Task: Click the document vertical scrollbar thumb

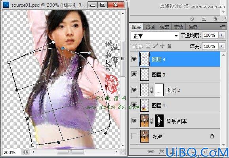Action: pyautogui.click(x=123, y=59)
